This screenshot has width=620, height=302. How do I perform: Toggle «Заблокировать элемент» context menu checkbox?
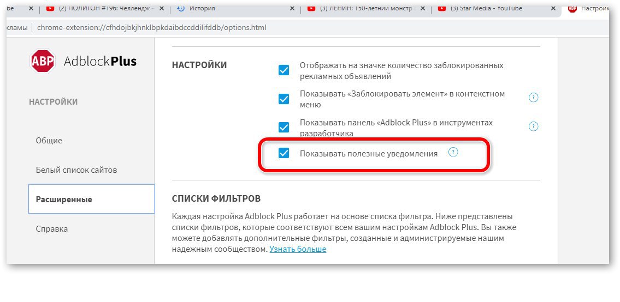284,99
